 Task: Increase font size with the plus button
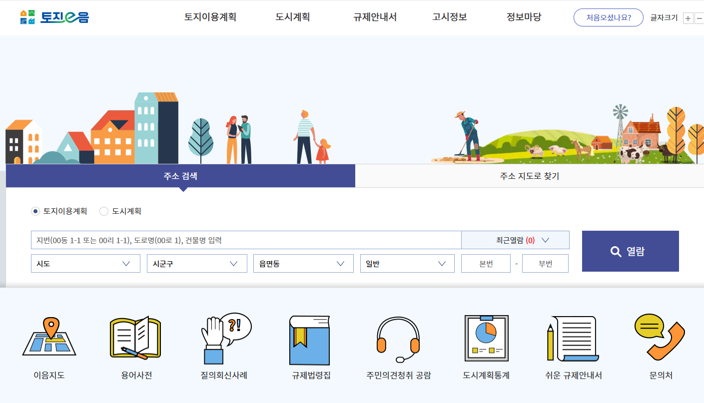coord(688,17)
